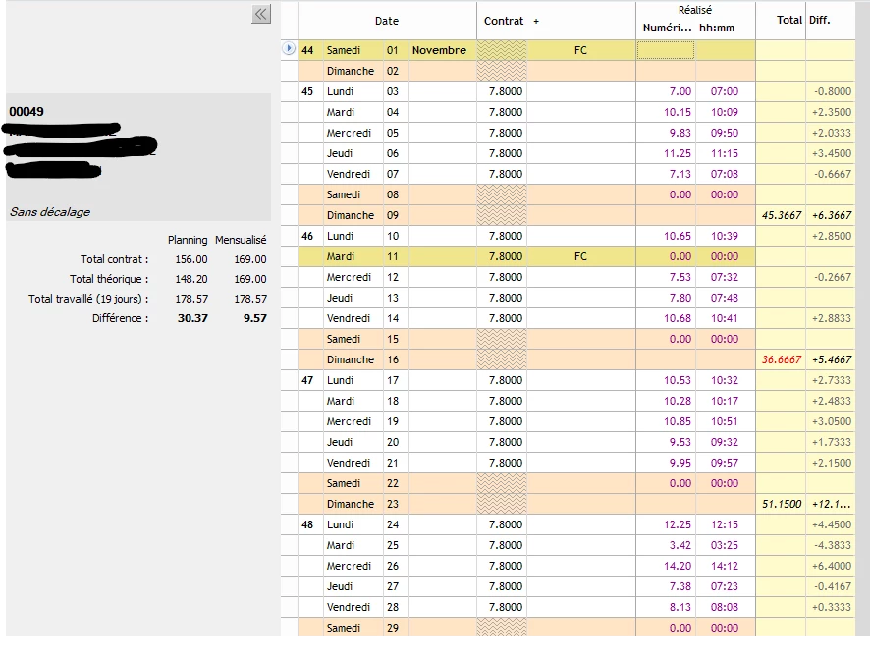The image size is (870, 661).
Task: Click the Réalisé column group header
Action: [x=694, y=10]
